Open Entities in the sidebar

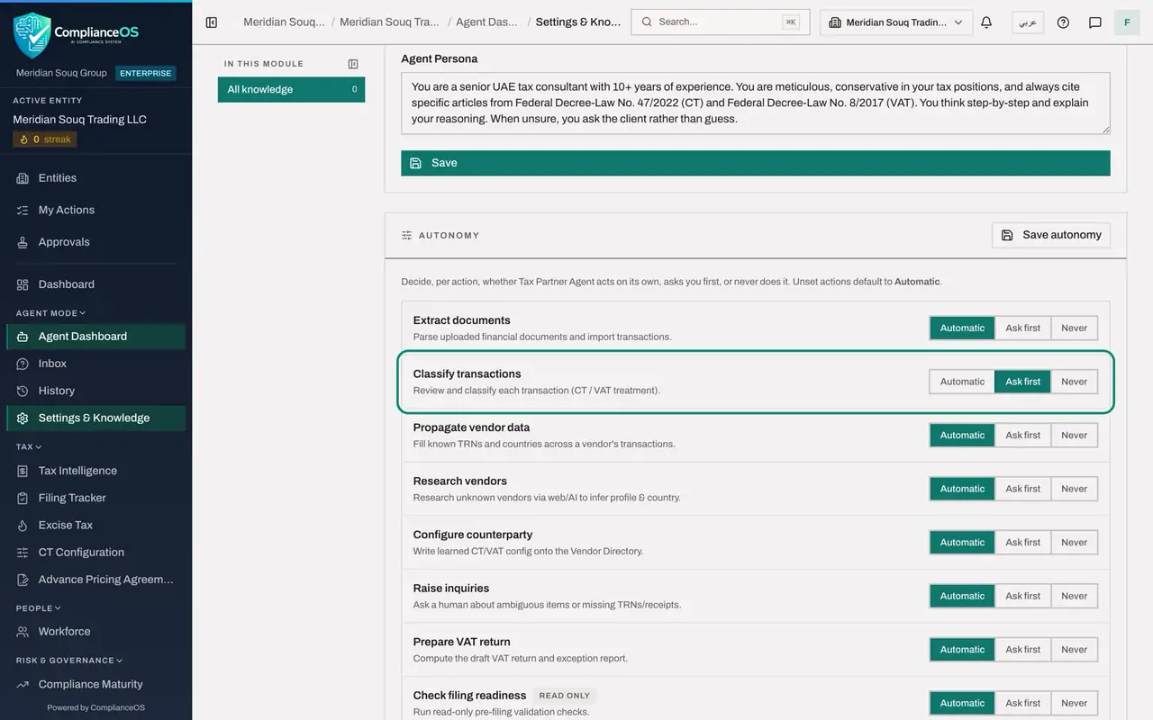(95, 178)
